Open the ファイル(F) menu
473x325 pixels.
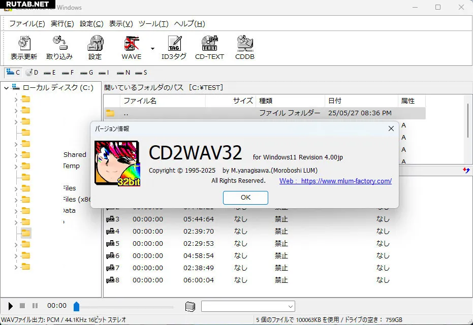coord(27,23)
